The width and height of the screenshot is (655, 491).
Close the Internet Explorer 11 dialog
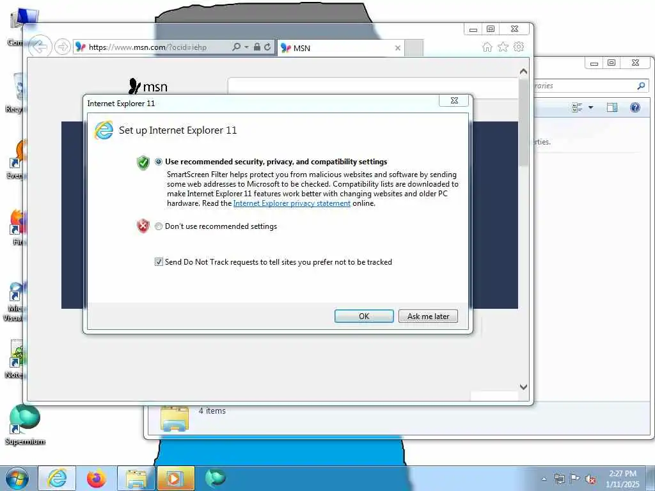pyautogui.click(x=454, y=100)
